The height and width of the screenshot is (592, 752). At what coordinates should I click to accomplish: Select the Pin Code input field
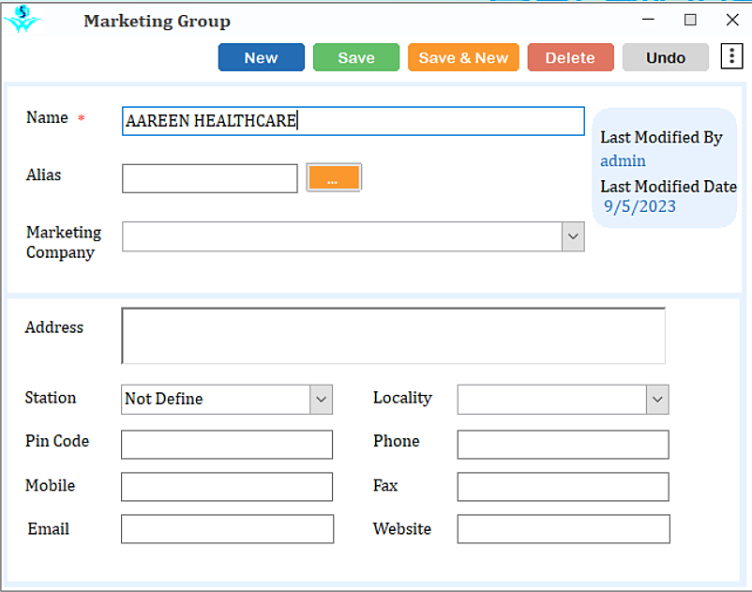click(227, 445)
